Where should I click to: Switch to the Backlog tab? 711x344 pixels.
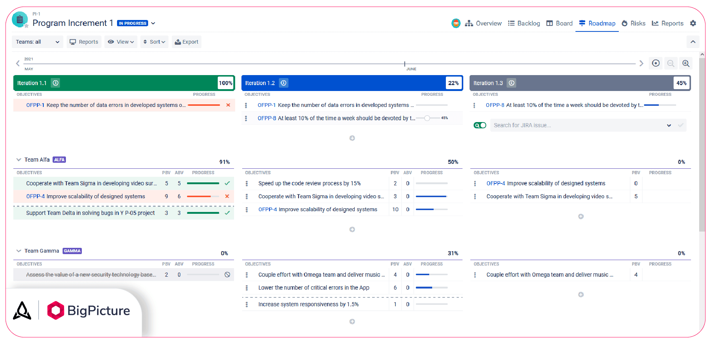[x=524, y=23]
